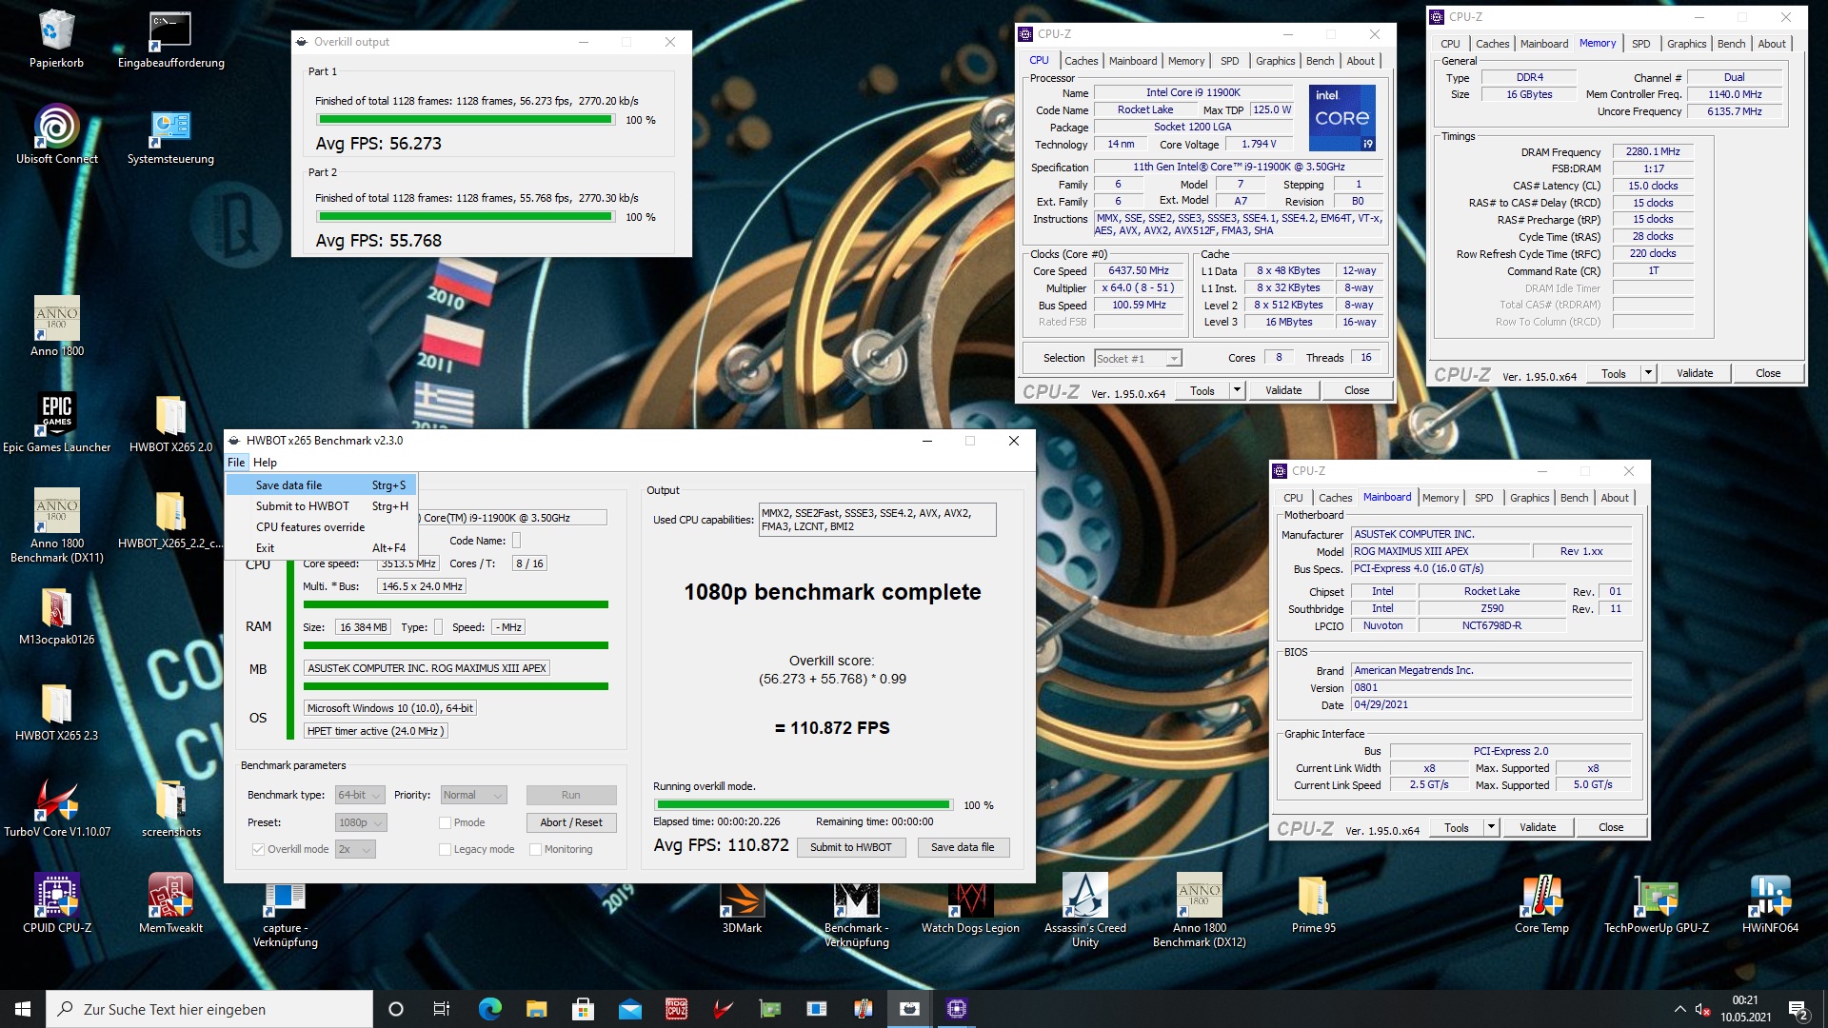Launch HWiNFO64 desktop icon
Image resolution: width=1828 pixels, height=1028 pixels.
[x=1770, y=904]
